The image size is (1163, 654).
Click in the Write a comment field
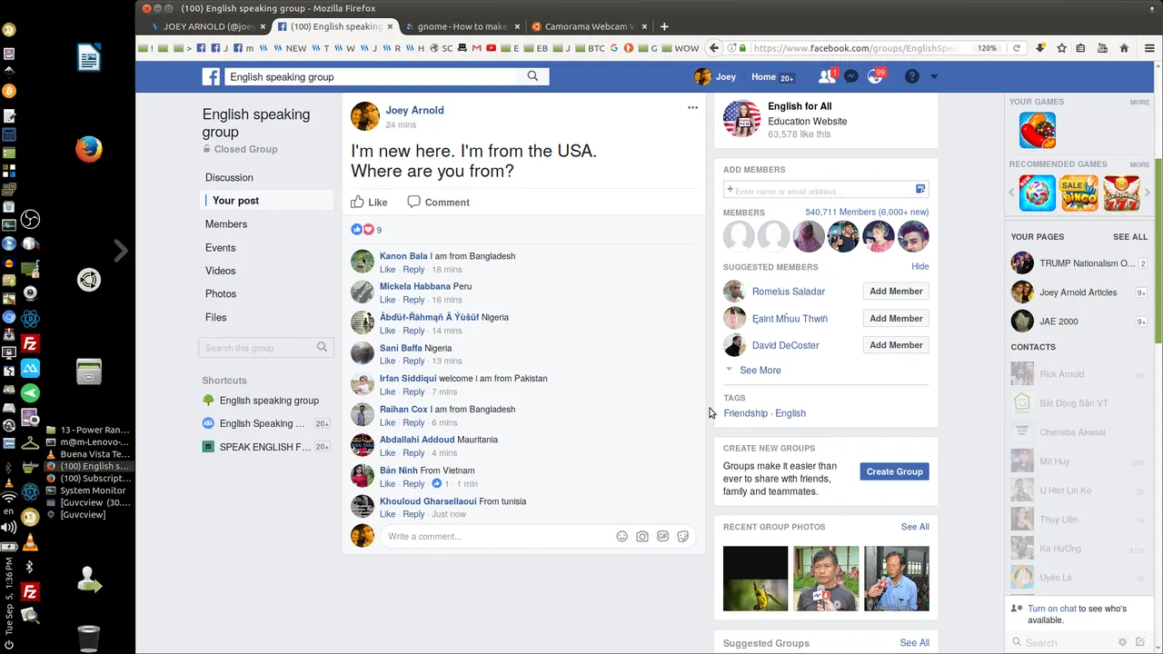(x=498, y=537)
